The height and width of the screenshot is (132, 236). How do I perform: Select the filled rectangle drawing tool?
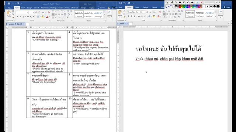pos(180,3)
